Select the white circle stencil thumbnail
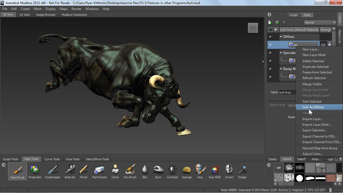Viewport: 343px width, 193px height. (x=300, y=178)
